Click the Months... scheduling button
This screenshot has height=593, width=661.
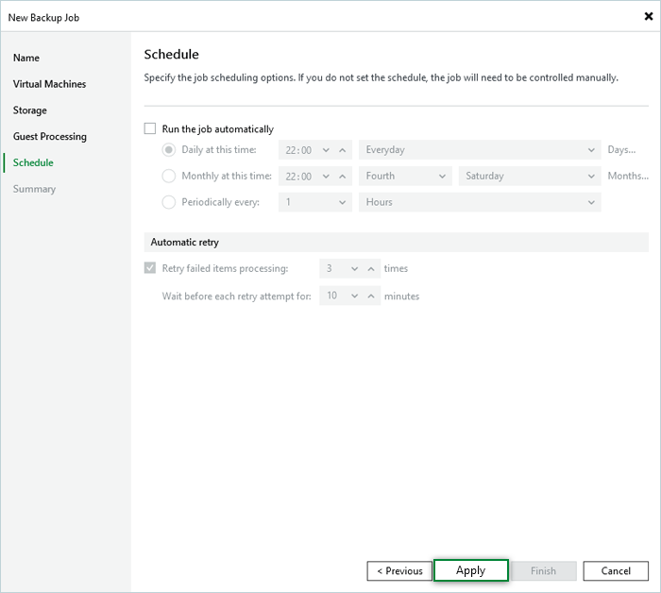[627, 176]
